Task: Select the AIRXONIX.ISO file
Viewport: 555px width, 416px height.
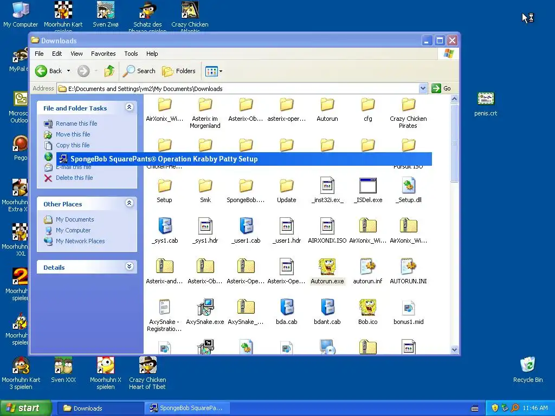Action: tap(327, 231)
